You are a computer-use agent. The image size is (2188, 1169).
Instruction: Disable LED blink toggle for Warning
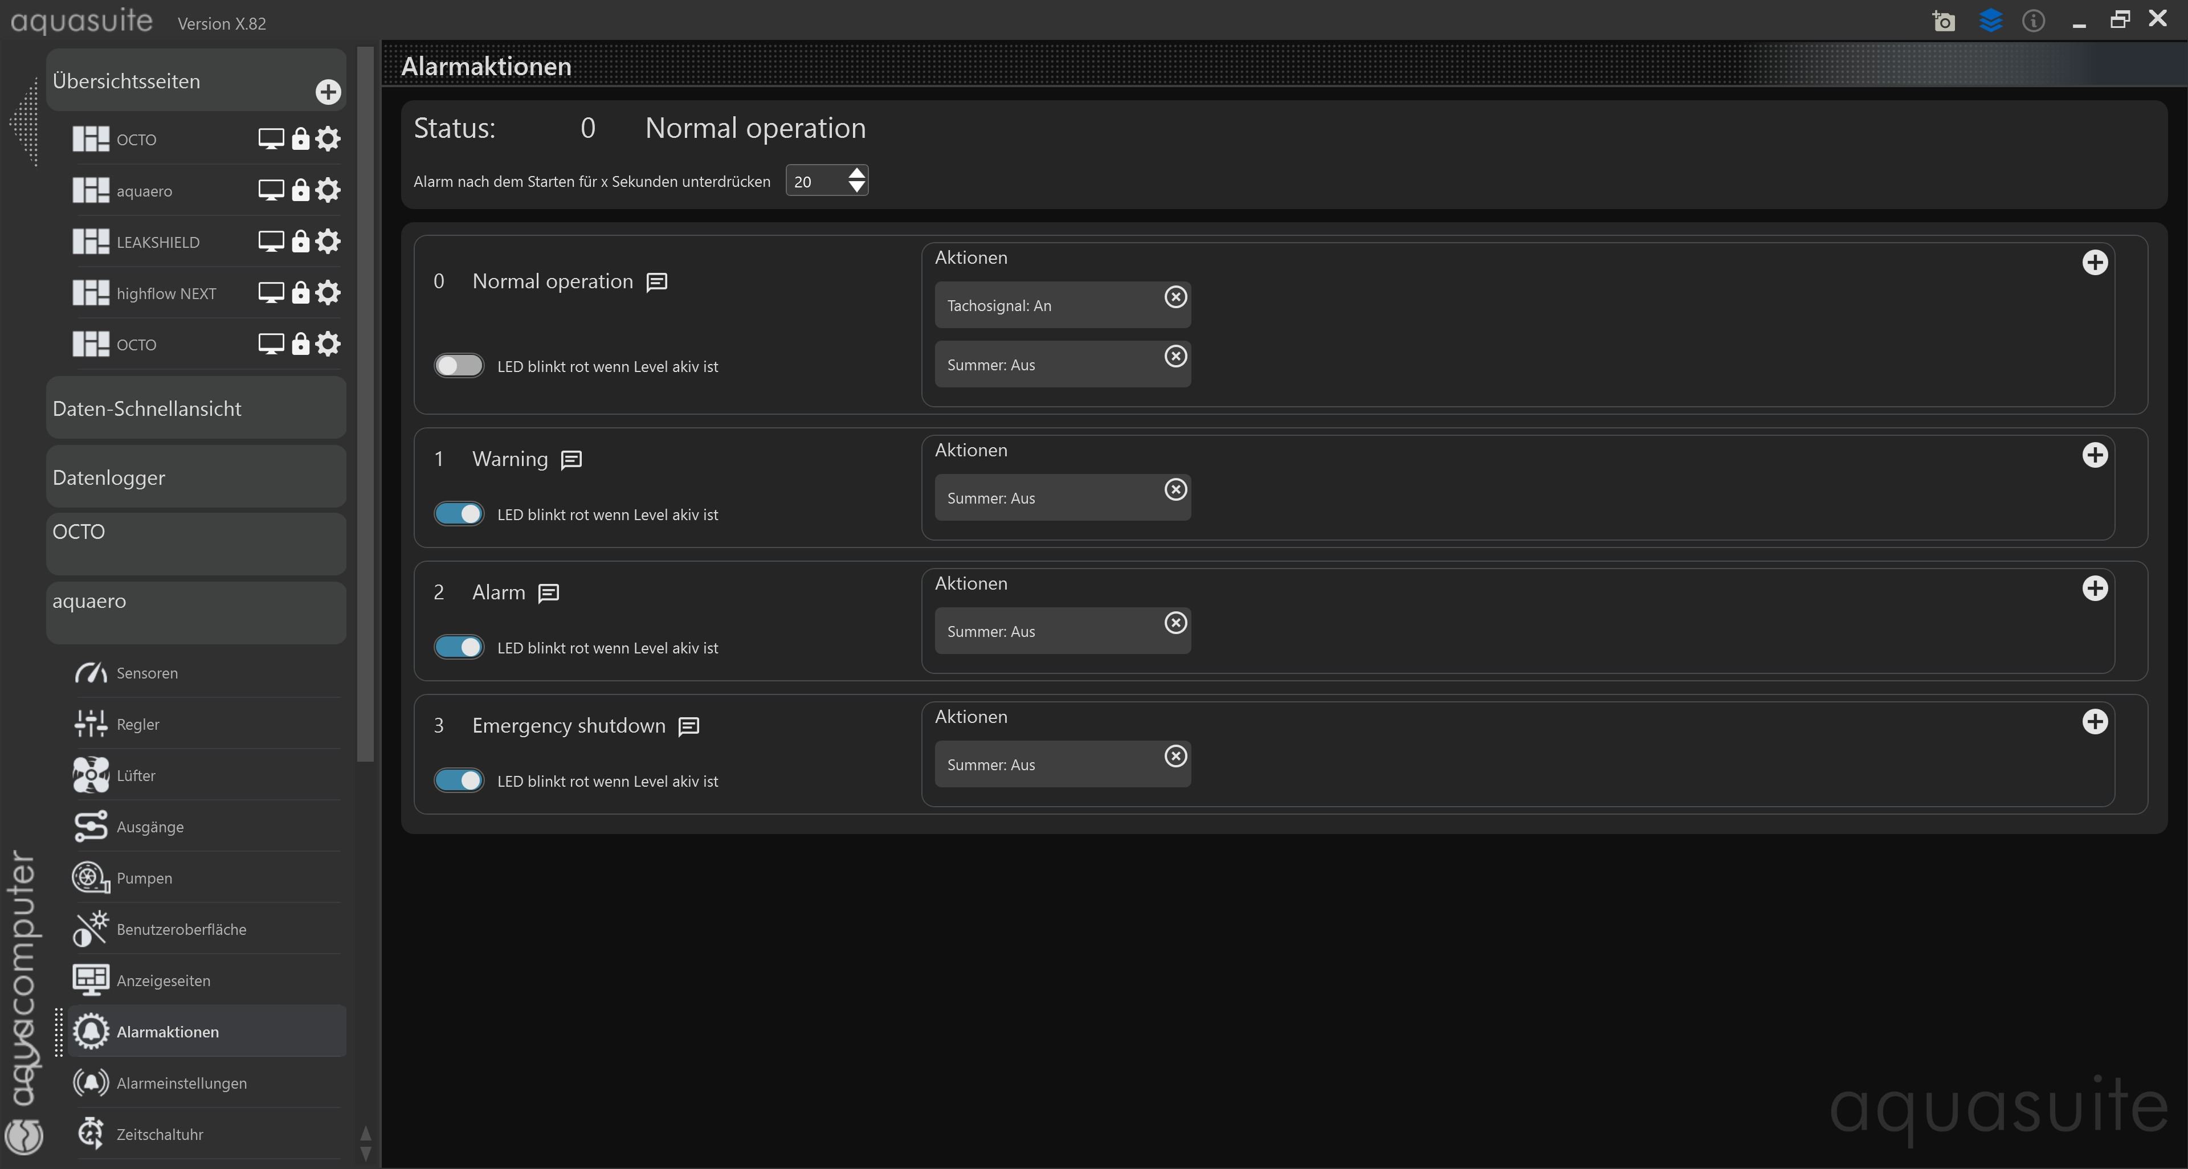coord(459,514)
